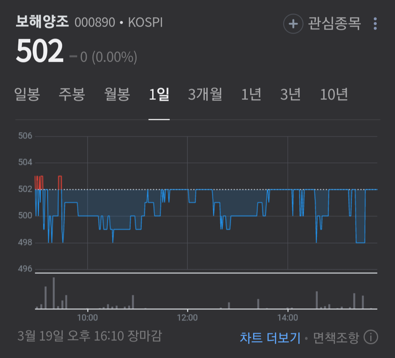The height and width of the screenshot is (358, 395).
Task: Click the tallest volume bar near market open
Action: click(54, 293)
